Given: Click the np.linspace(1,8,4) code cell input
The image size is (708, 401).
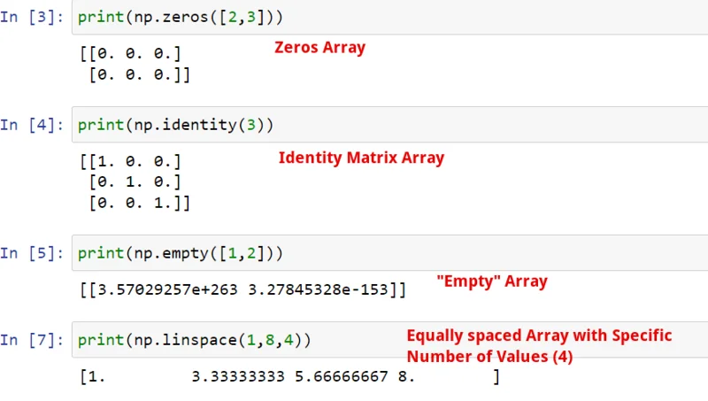Looking at the screenshot, I should pos(389,340).
